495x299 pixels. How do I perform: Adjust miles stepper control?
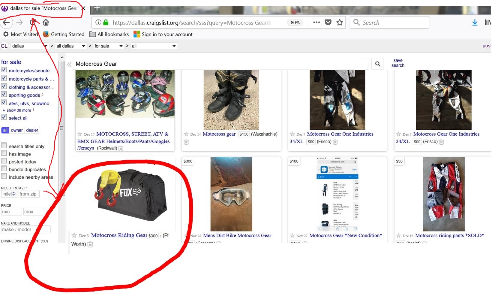pos(13,194)
